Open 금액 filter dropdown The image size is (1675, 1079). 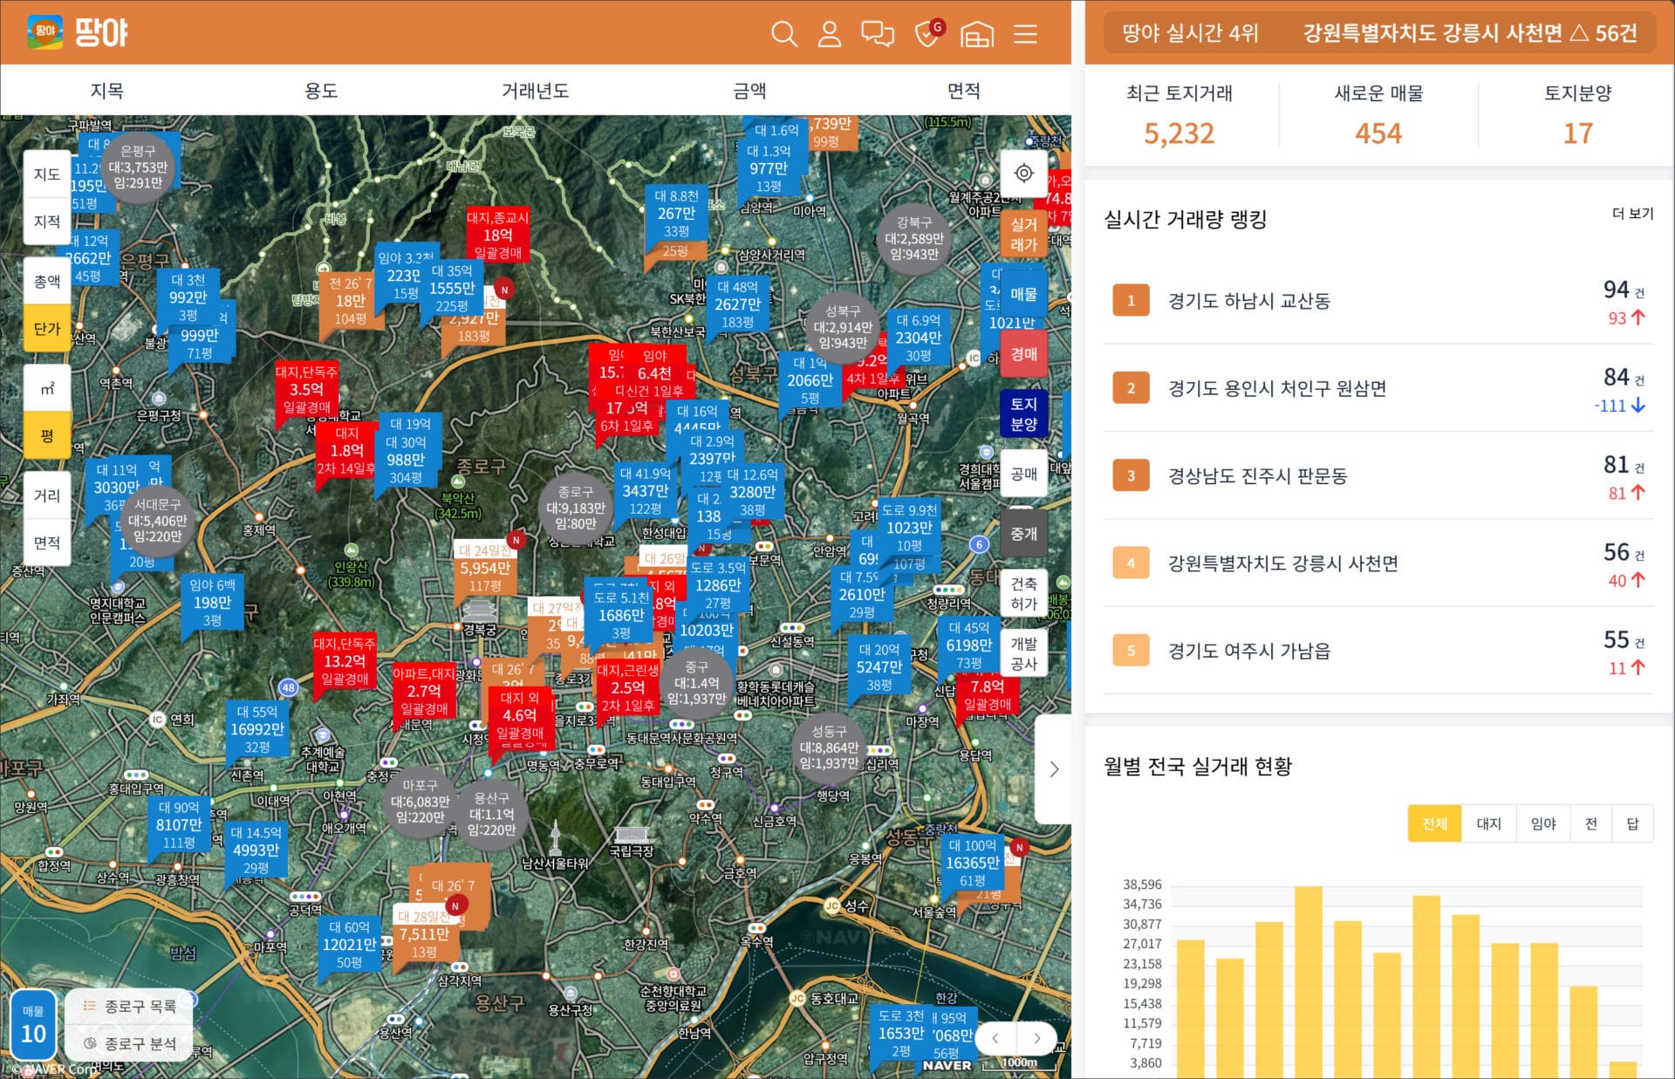click(x=749, y=90)
